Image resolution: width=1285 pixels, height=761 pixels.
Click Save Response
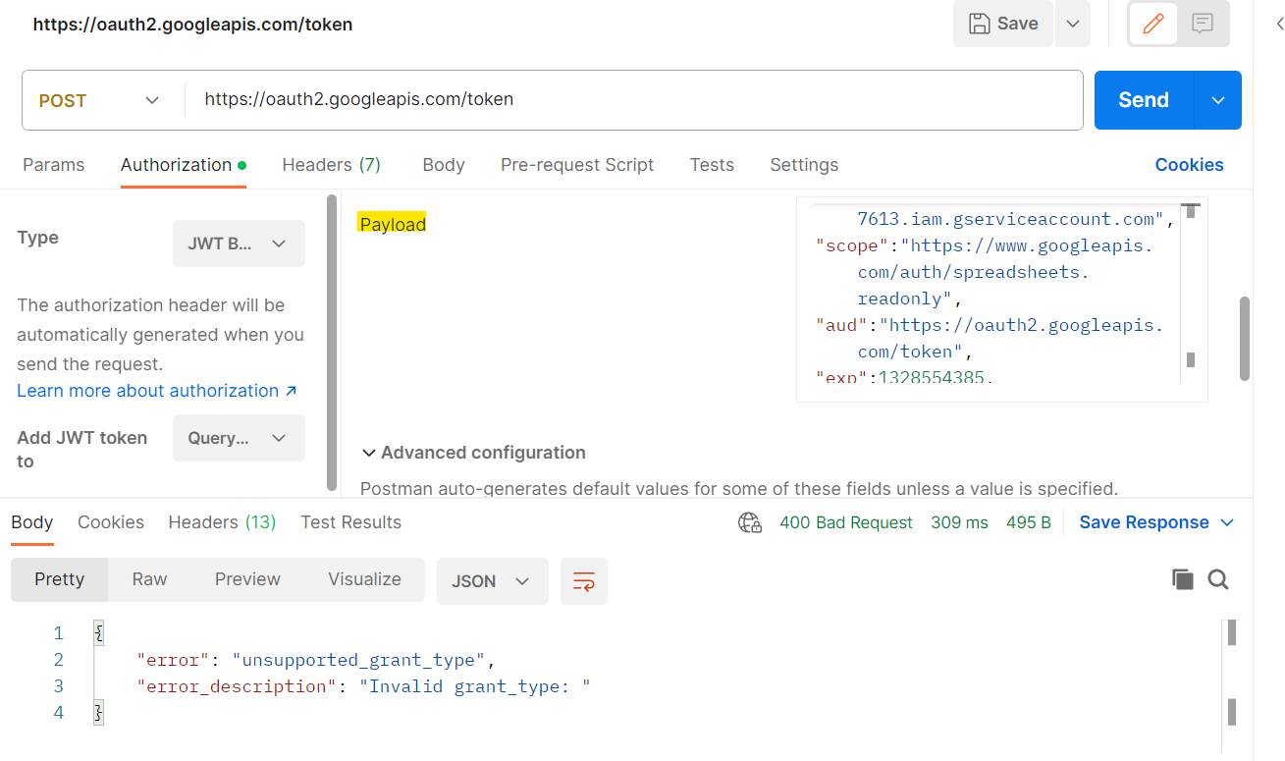click(x=1144, y=522)
